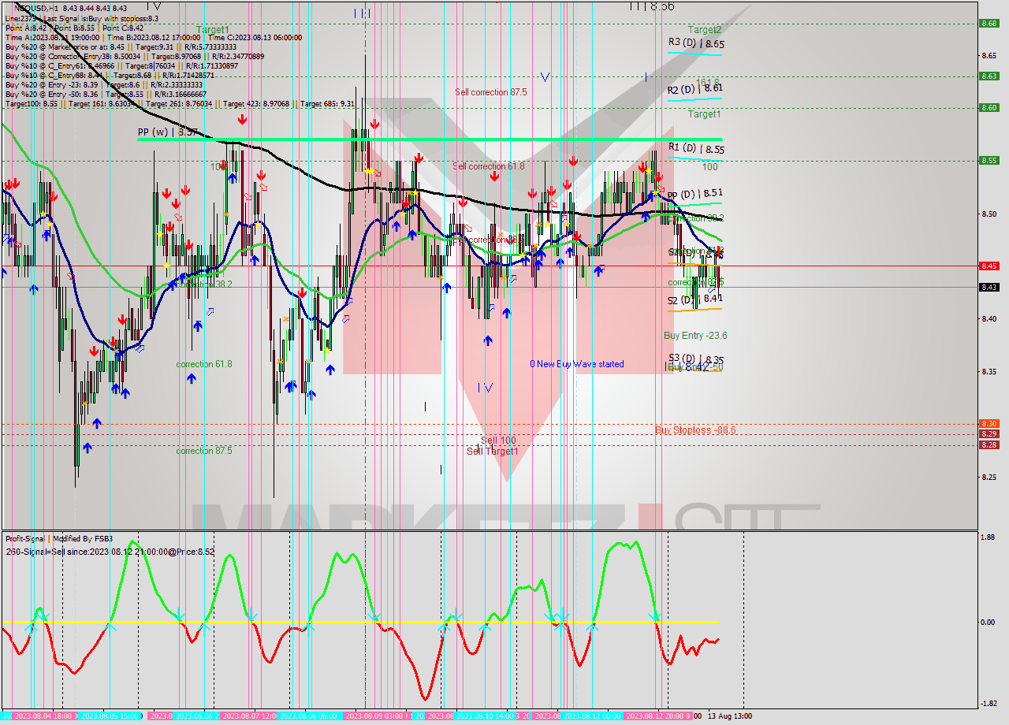The image size is (1009, 725).
Task: Click the 'Profit-Signal | Modified By FSB3' indicator title
Action: (59, 539)
